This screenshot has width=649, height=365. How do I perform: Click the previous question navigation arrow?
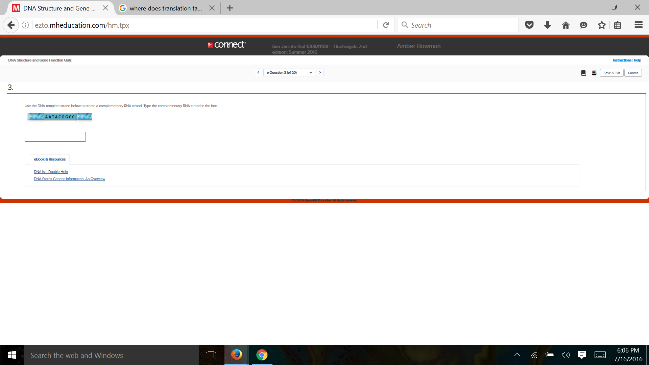(258, 72)
